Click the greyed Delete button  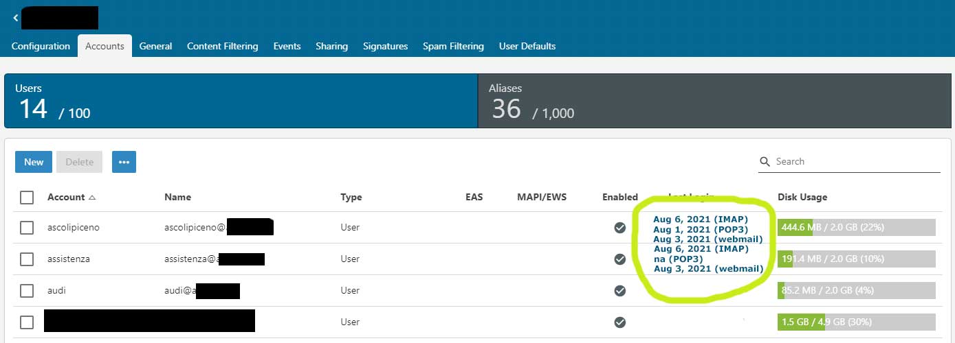pyautogui.click(x=79, y=162)
